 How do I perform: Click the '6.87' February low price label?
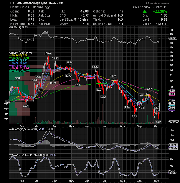pyautogui.click(x=25, y=106)
